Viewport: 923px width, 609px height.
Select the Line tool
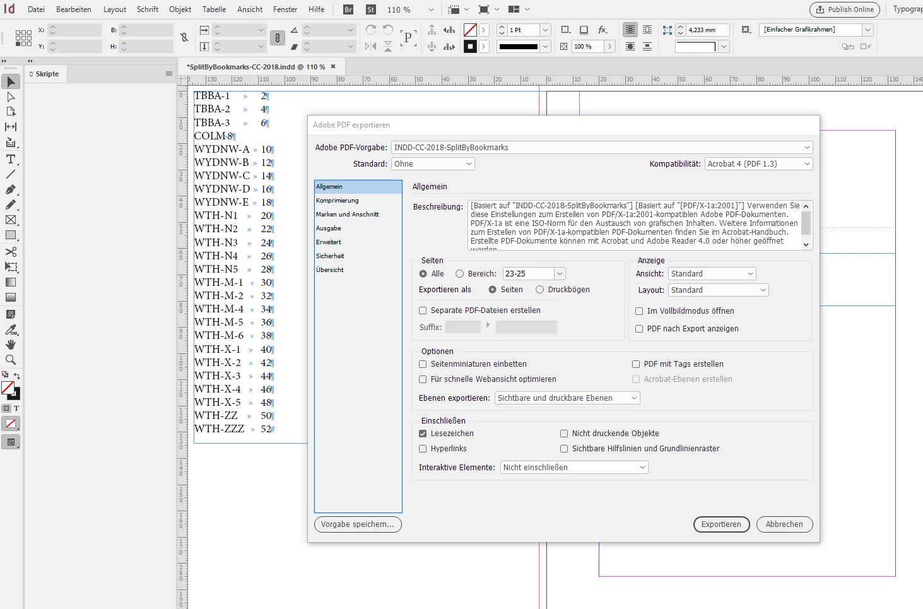[11, 174]
